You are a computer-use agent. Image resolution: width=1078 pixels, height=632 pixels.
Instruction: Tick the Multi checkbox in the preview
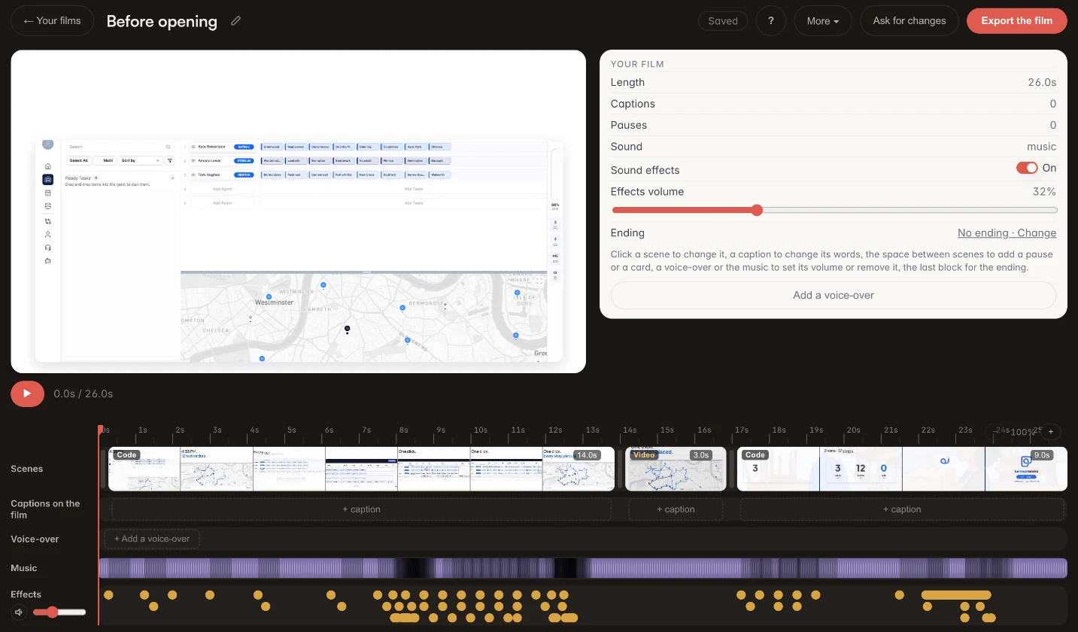tap(99, 160)
